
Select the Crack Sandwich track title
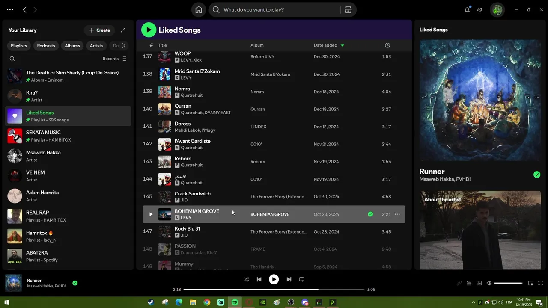coord(193,194)
